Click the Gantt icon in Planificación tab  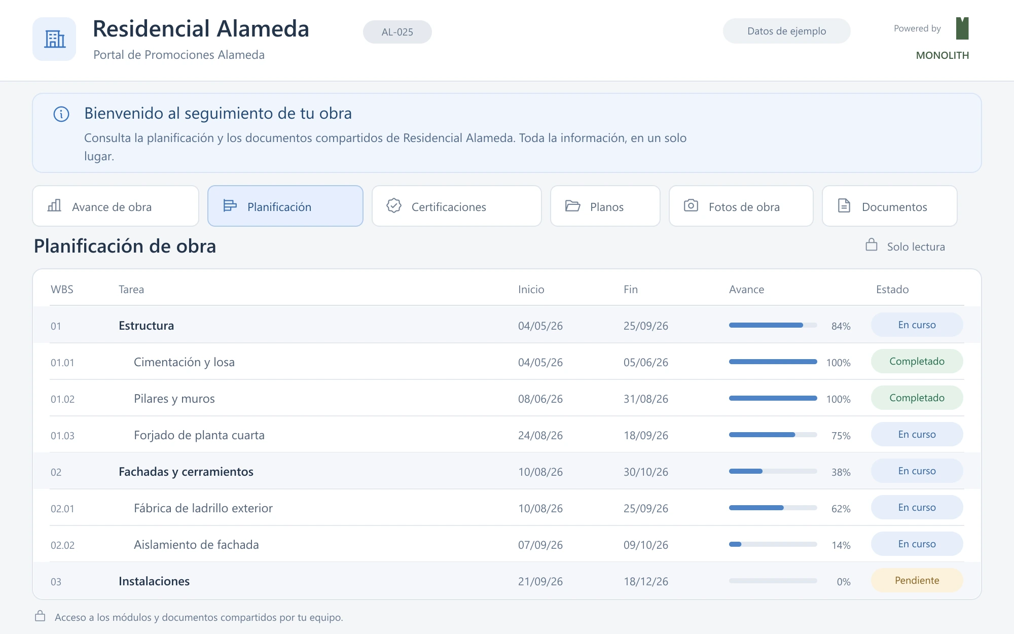(x=230, y=205)
